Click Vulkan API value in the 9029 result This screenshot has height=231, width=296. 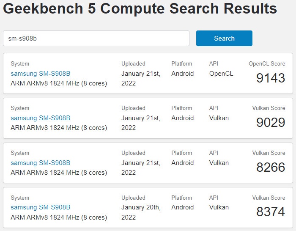(219, 118)
